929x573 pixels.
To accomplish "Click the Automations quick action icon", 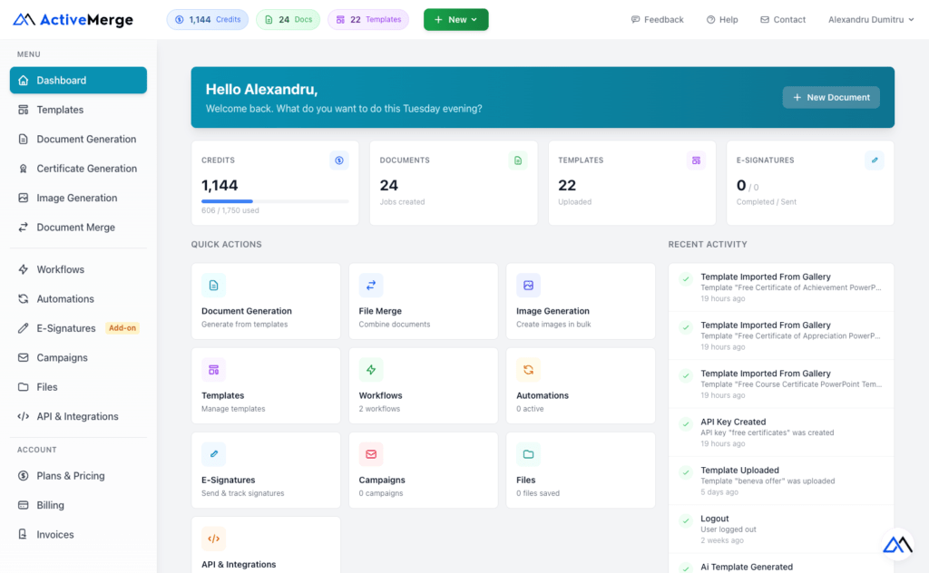I will click(529, 370).
